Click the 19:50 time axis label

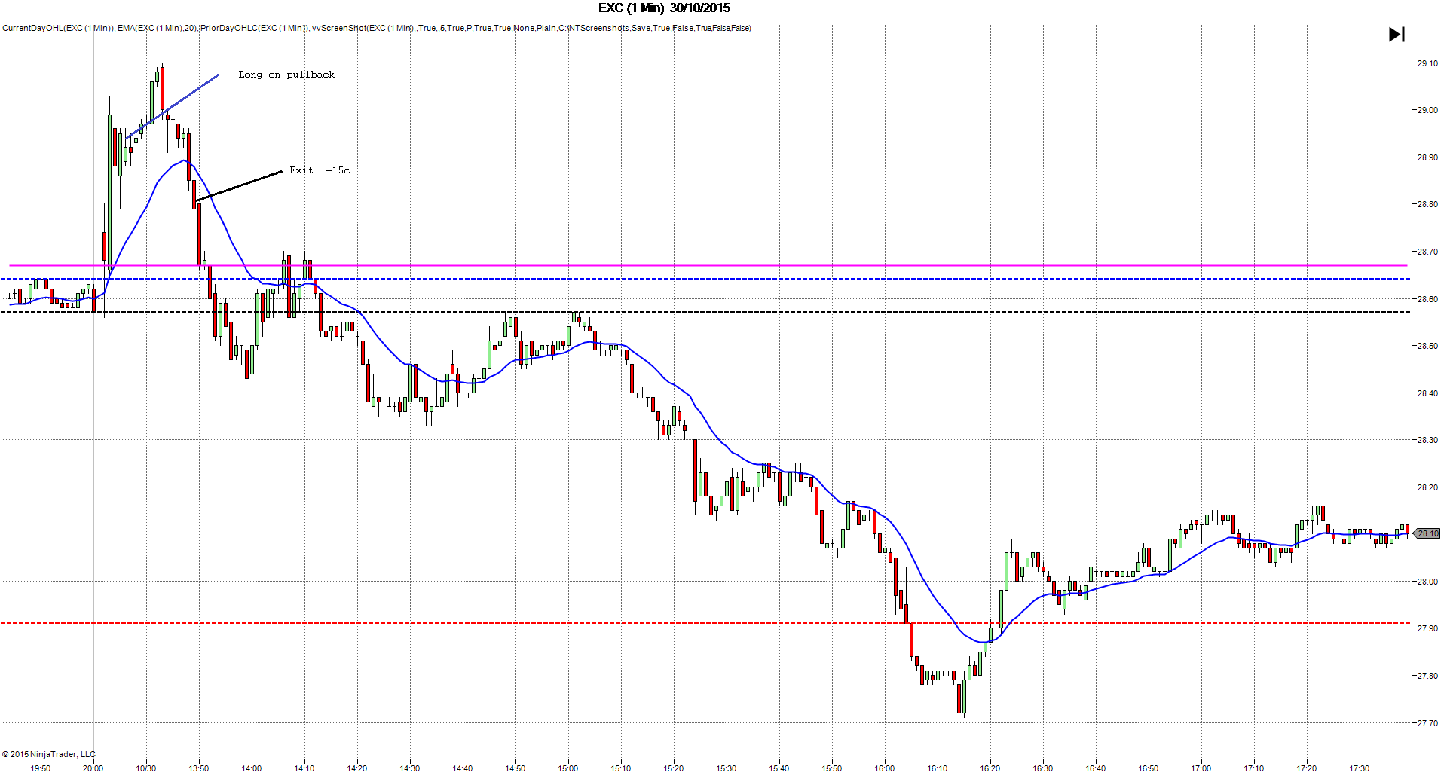(x=41, y=768)
